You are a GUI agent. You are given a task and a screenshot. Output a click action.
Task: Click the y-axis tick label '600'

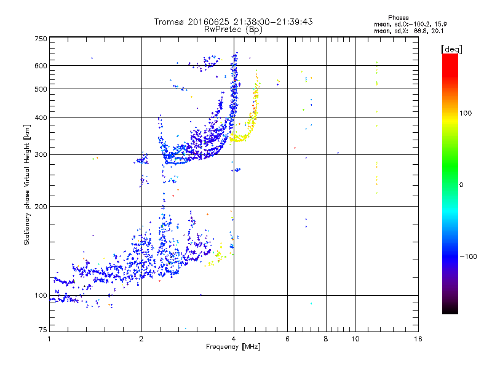point(41,66)
